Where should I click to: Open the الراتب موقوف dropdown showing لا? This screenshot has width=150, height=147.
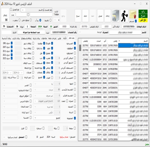click(x=56, y=20)
